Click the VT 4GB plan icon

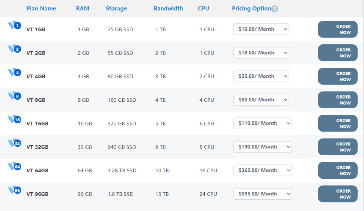pos(14,73)
